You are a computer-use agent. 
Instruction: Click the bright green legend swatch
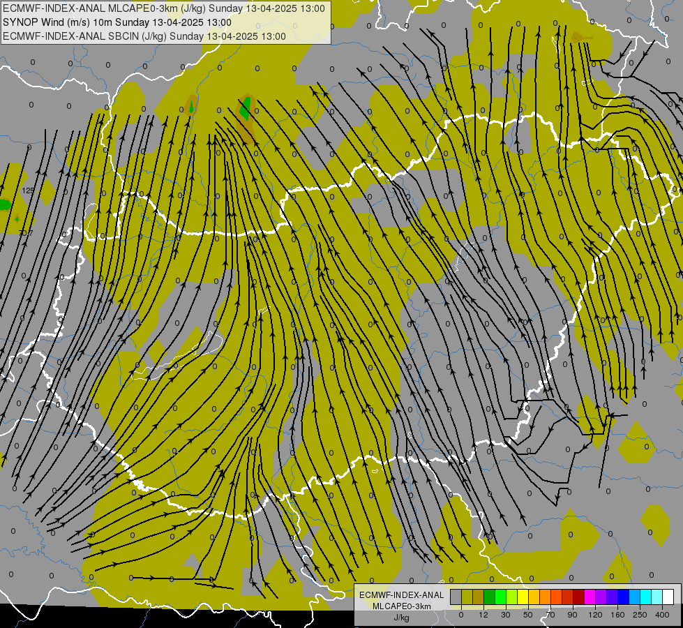pos(500,597)
